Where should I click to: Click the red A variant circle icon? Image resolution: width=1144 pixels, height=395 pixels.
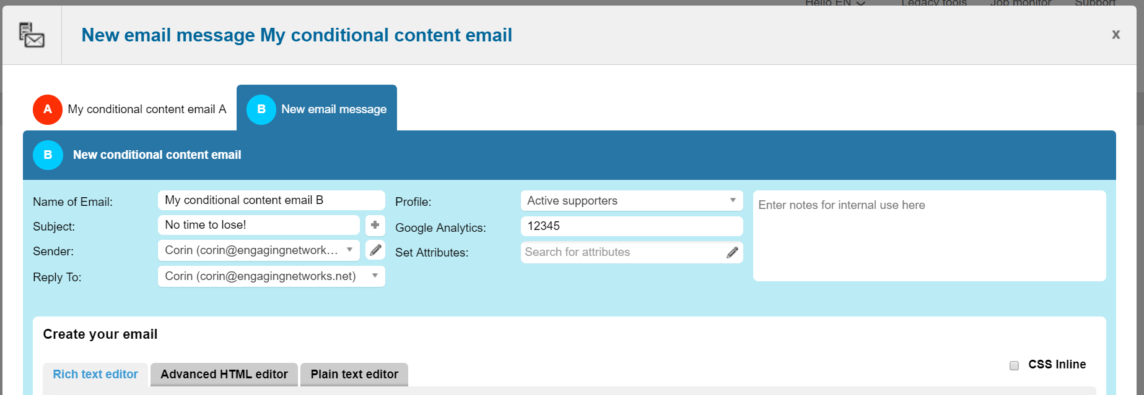point(48,109)
